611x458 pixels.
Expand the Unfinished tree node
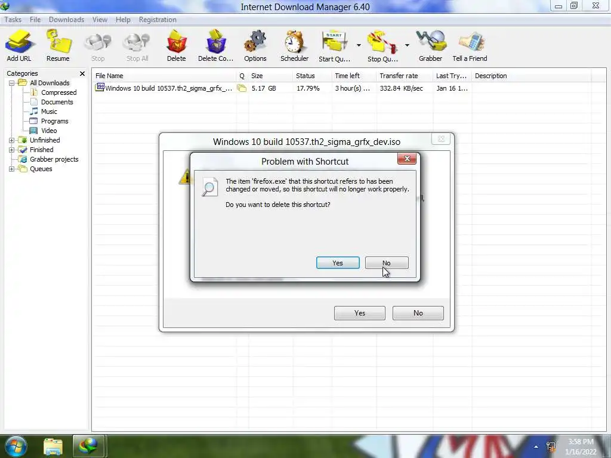[x=12, y=140]
